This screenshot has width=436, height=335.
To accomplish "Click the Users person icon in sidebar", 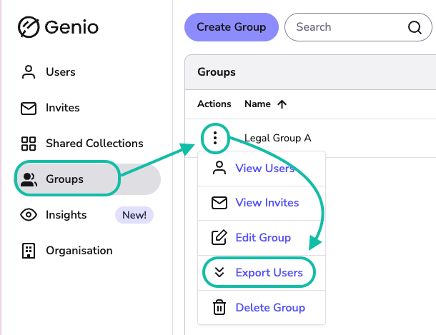I will 29,72.
